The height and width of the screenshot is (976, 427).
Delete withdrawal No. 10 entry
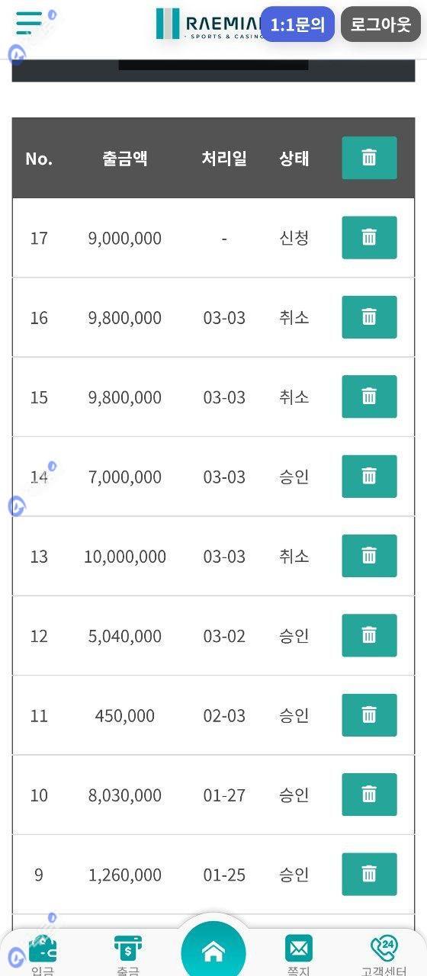369,795
